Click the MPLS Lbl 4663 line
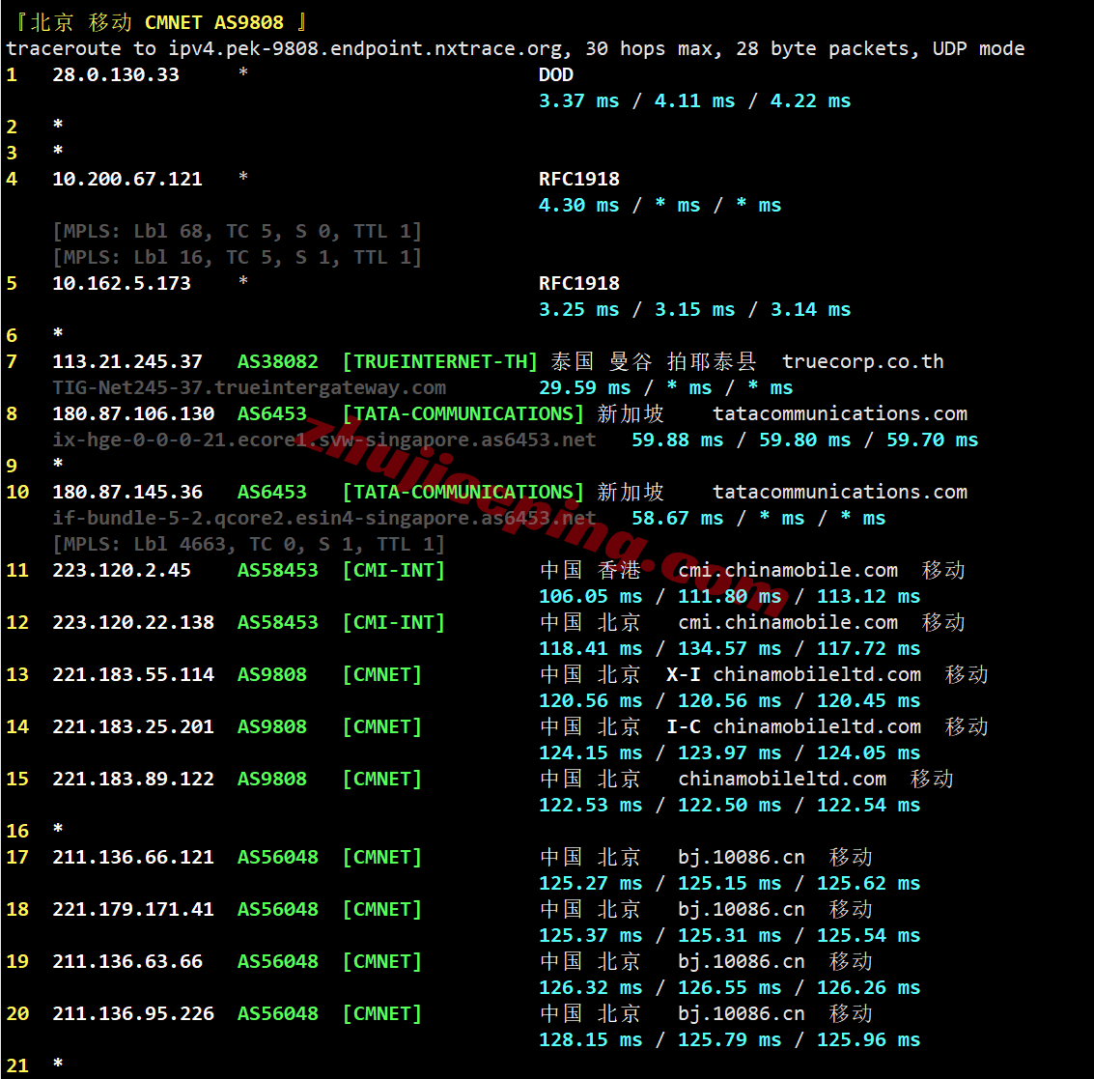Screen dimensions: 1094x1079 point(248,544)
